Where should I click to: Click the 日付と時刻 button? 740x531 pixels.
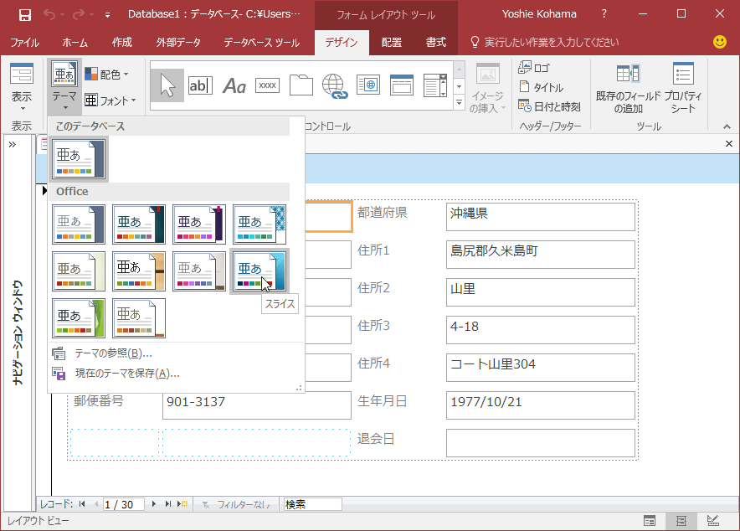(549, 106)
